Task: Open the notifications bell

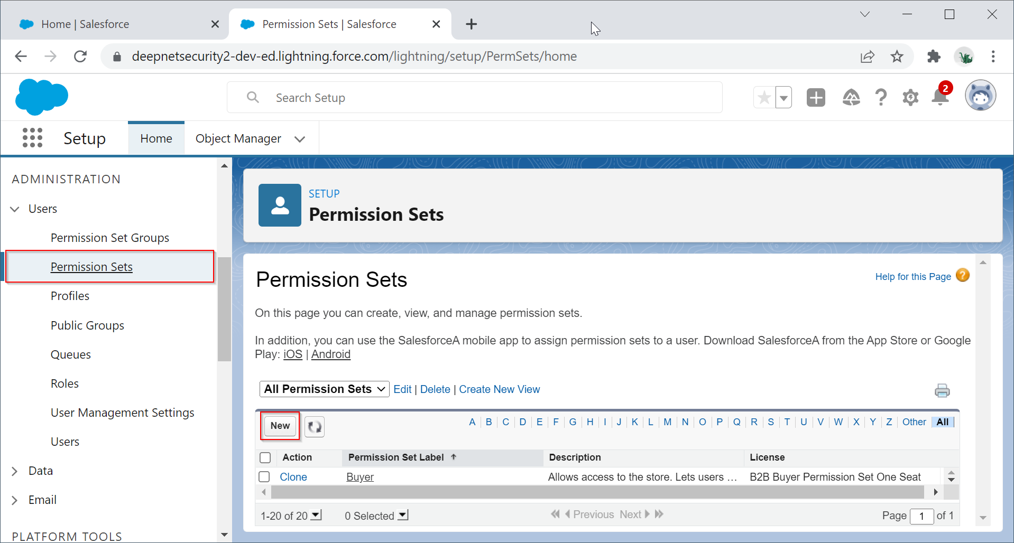Action: (941, 98)
